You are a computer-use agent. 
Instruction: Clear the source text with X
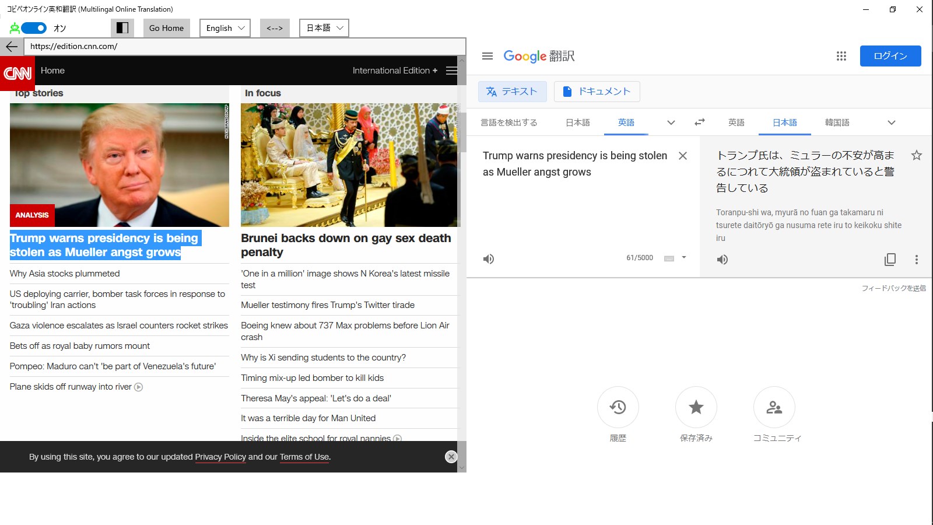click(683, 156)
